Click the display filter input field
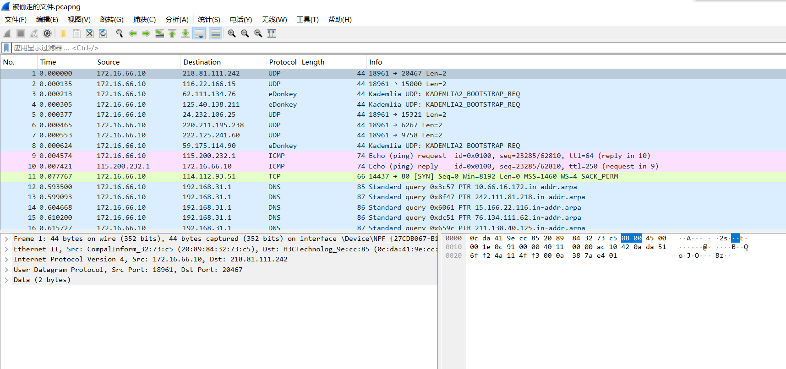786x369 pixels. click(398, 48)
